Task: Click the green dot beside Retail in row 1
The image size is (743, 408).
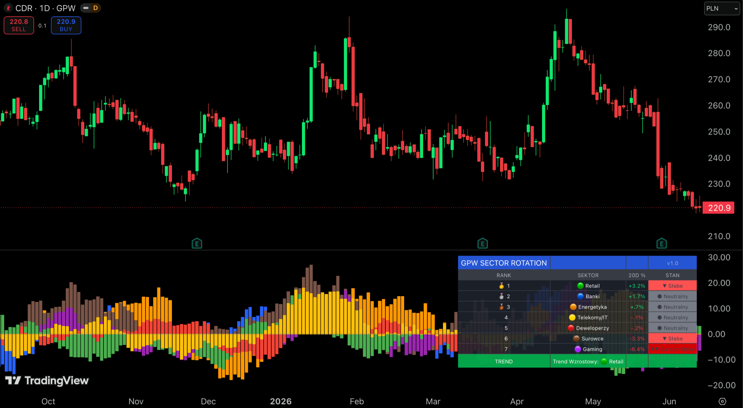Action: pyautogui.click(x=580, y=286)
